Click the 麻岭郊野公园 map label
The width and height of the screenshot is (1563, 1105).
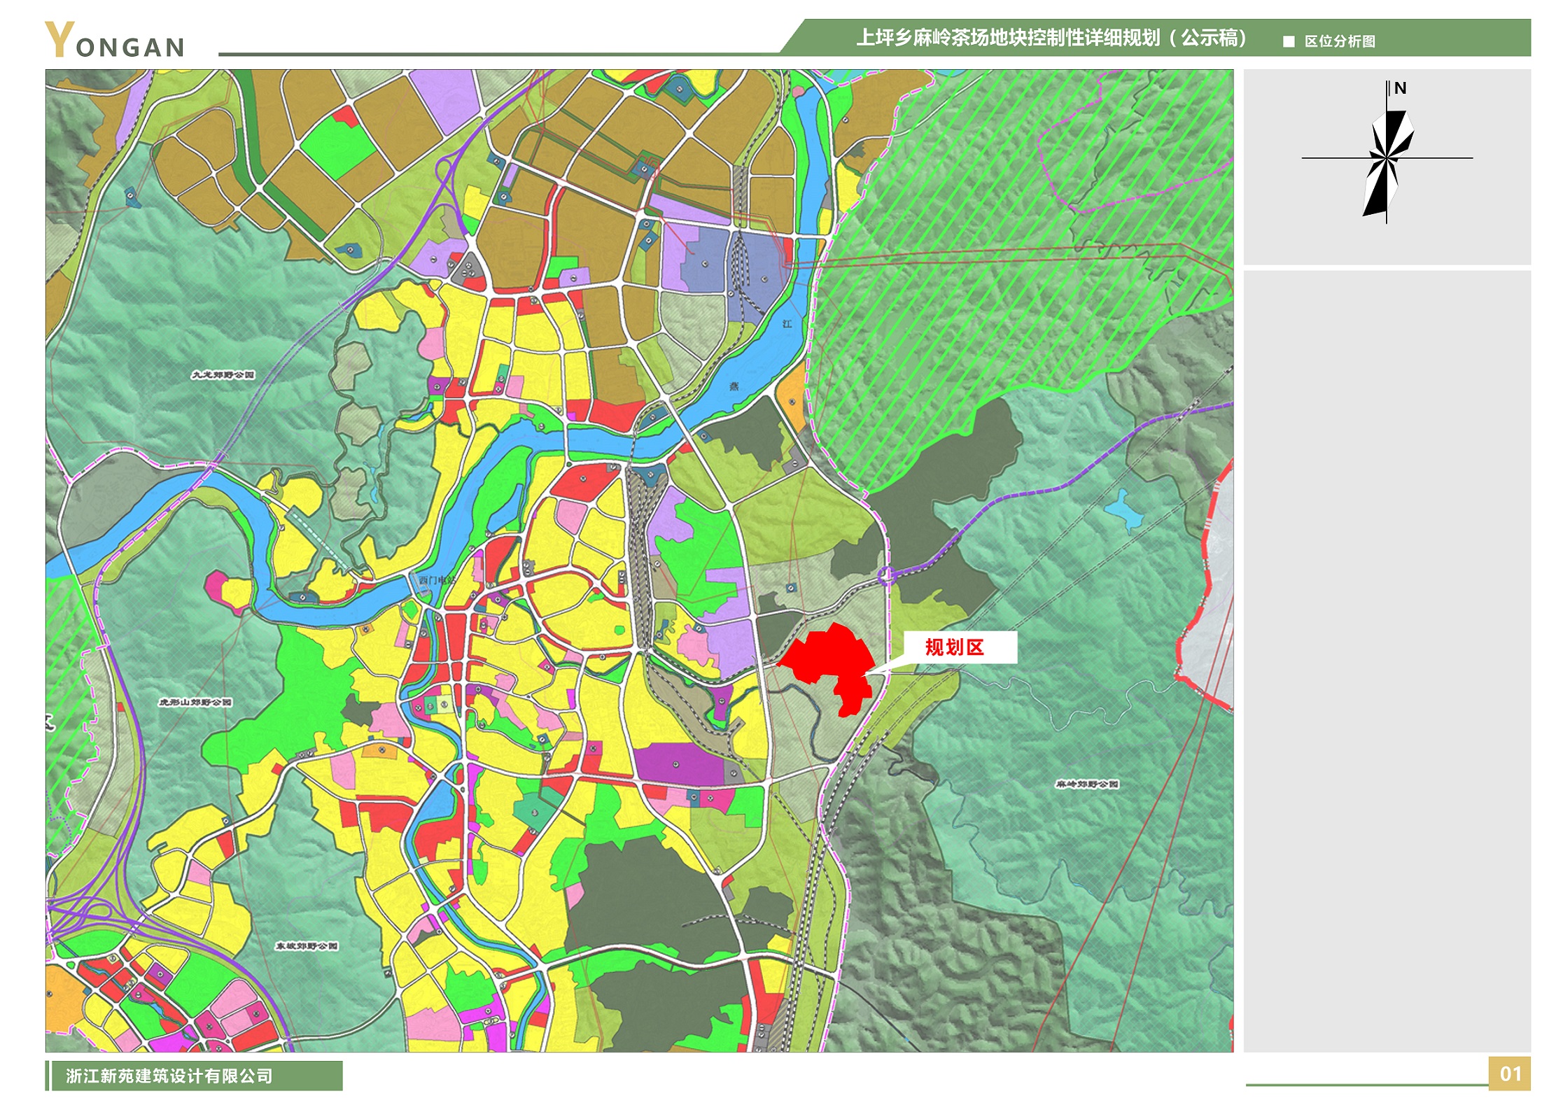click(1087, 784)
